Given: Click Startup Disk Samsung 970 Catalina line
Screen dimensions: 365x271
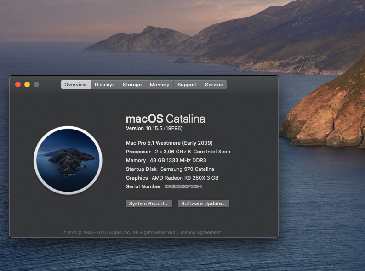Looking at the screenshot, I should pyautogui.click(x=170, y=169).
